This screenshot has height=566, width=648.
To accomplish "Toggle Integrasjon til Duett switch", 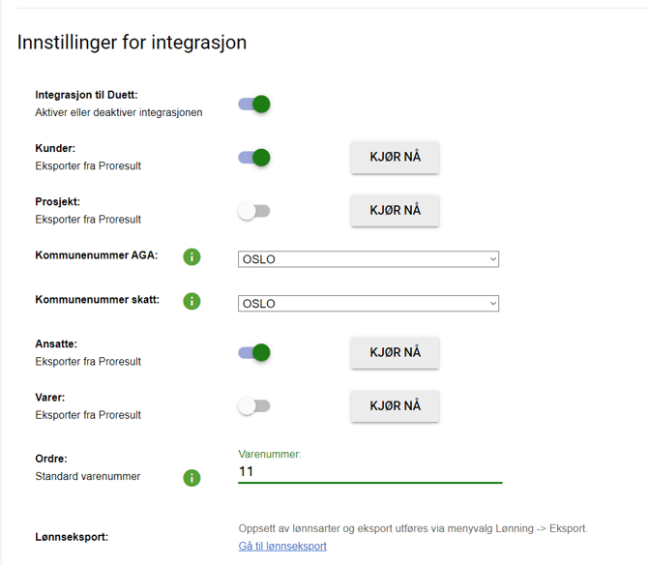I will (x=254, y=104).
